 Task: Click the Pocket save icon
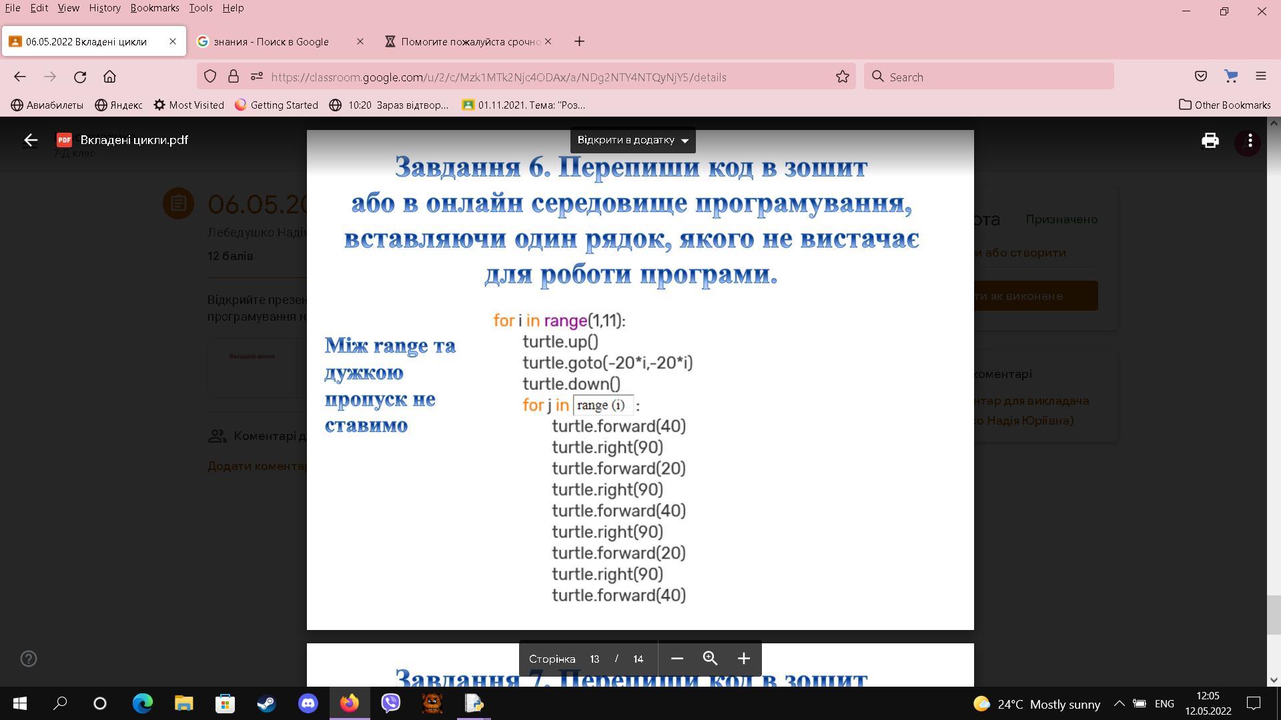(1200, 77)
